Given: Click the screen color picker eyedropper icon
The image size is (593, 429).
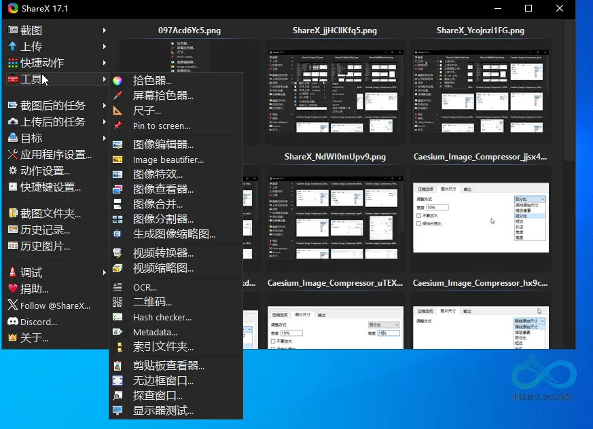Looking at the screenshot, I should tap(118, 95).
